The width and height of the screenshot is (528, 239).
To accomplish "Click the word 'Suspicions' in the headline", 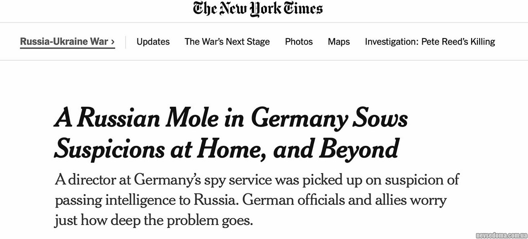I will (x=109, y=149).
